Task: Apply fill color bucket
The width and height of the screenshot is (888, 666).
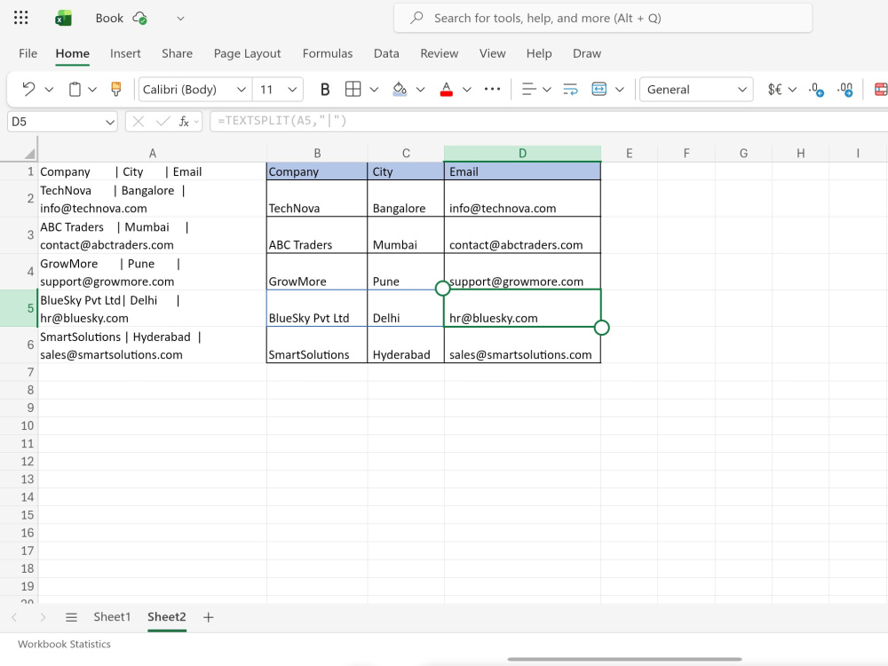Action: point(400,89)
